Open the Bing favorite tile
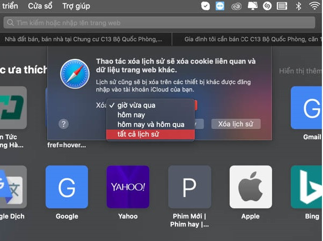This screenshot has width=323, height=241. point(307,187)
